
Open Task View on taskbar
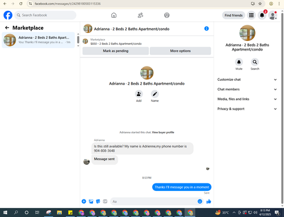pyautogui.click(x=37, y=212)
